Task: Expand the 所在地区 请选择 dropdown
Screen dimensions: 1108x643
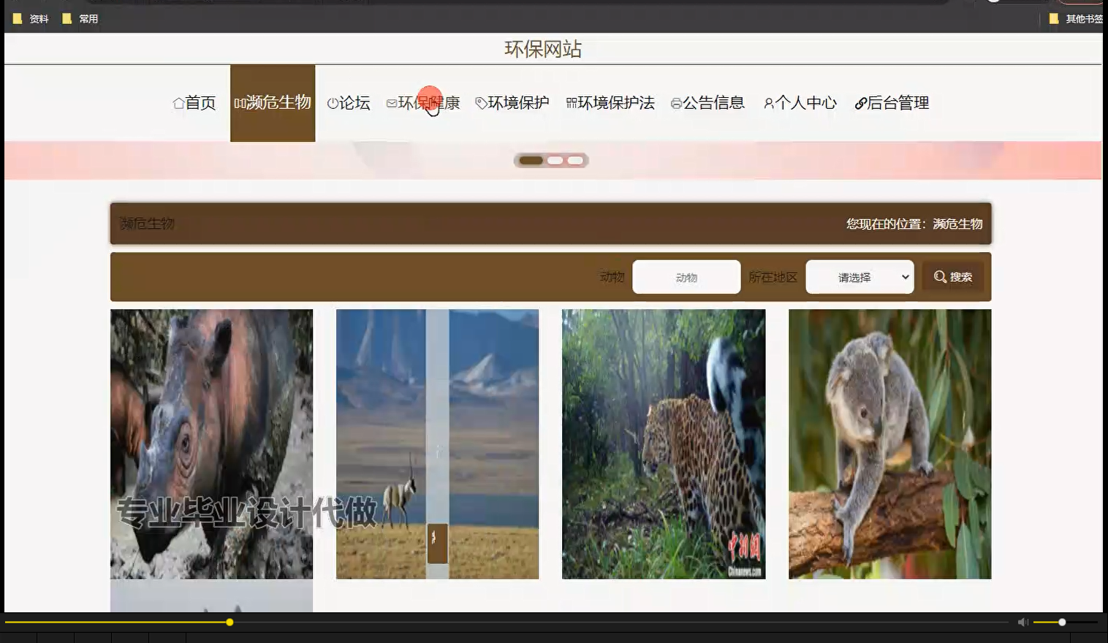Action: tap(860, 277)
